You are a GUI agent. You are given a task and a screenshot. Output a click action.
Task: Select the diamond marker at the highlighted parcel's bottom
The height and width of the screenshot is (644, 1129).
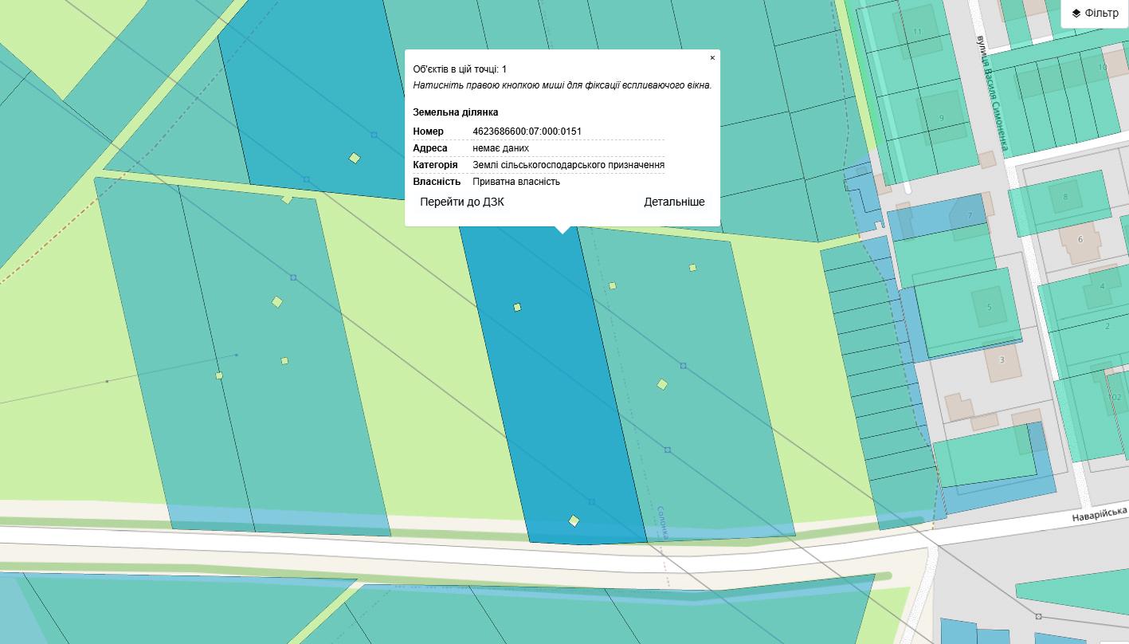[x=574, y=520]
